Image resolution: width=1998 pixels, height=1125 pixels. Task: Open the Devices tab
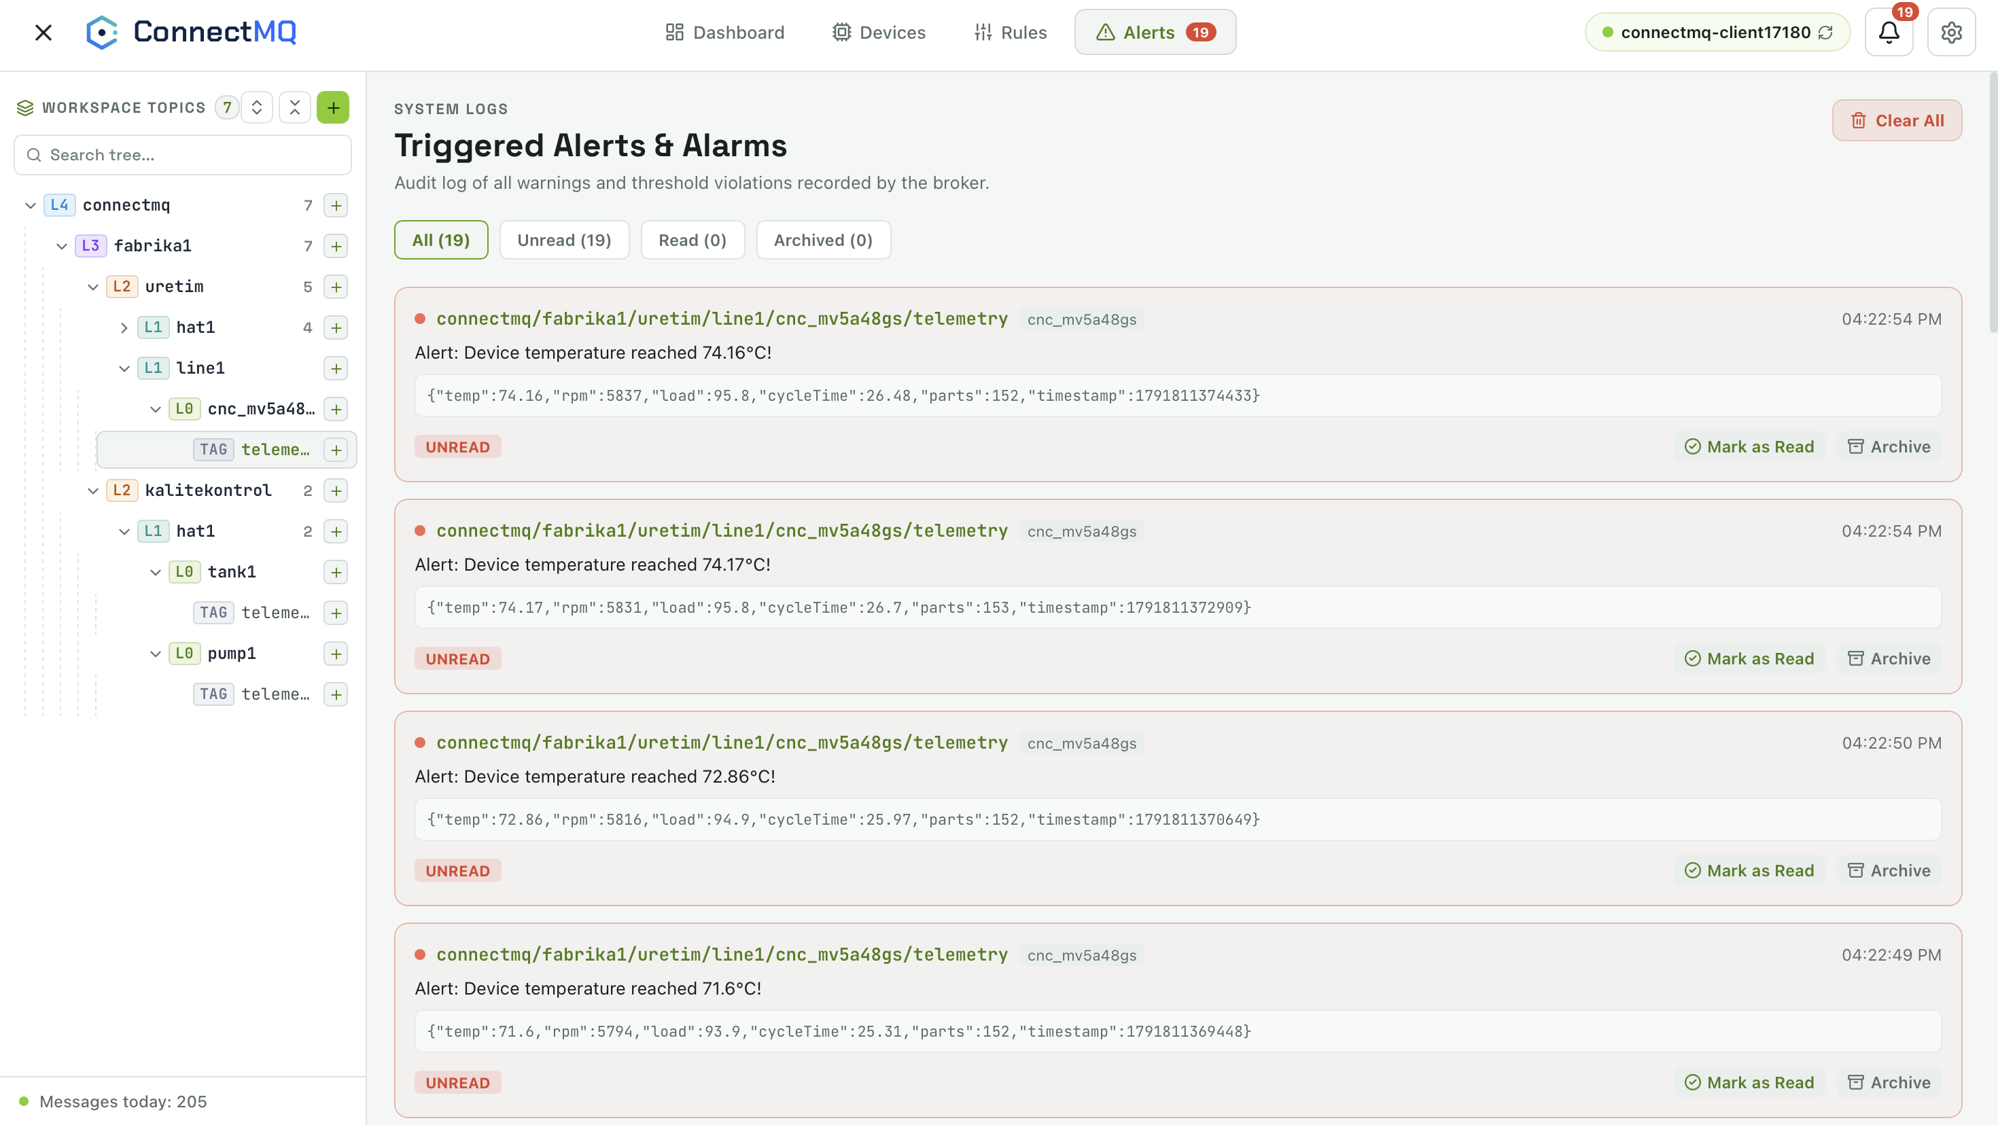[x=879, y=33]
